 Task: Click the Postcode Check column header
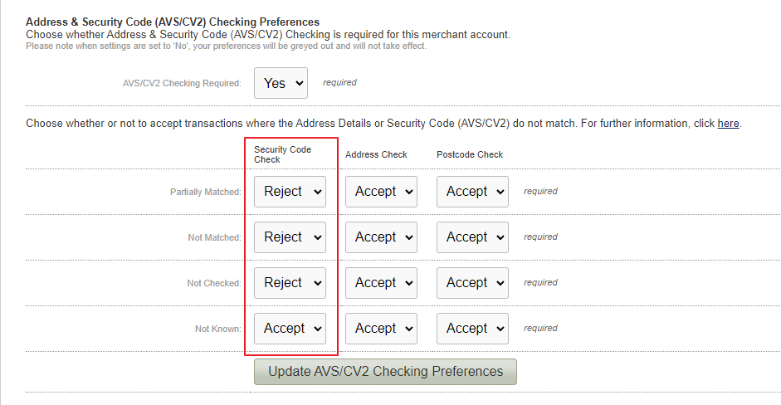point(470,154)
